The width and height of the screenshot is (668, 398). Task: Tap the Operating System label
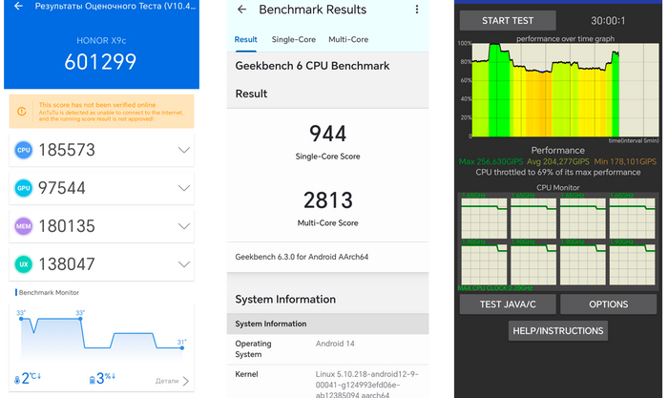click(x=253, y=349)
